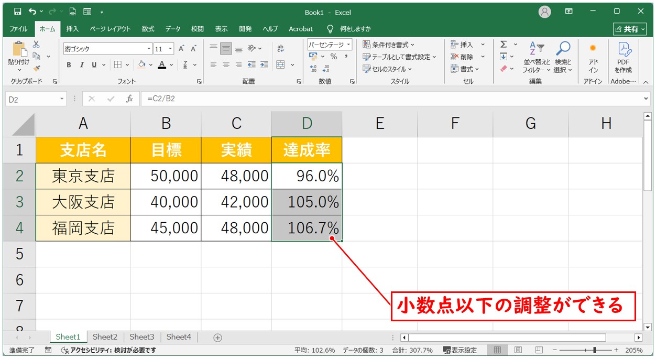The image size is (656, 359).
Task: Click the Format Painter brush icon
Action: click(37, 68)
